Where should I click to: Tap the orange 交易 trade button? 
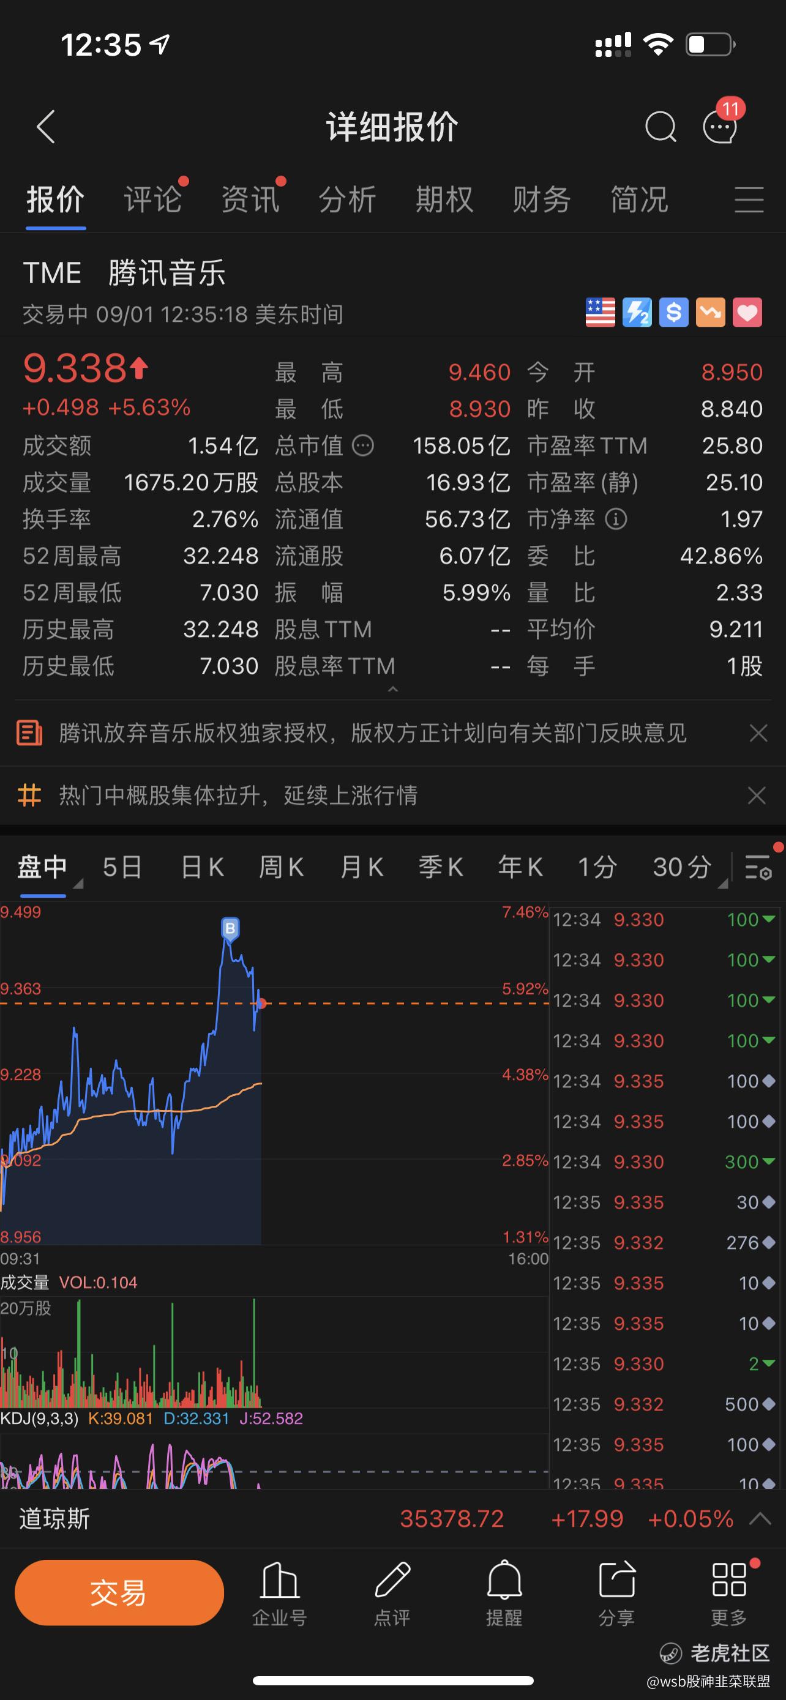tap(119, 1592)
